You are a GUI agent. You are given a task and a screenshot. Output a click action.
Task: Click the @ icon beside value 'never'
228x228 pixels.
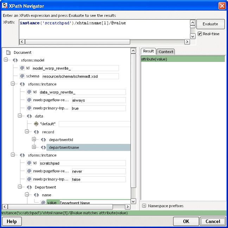click(29, 171)
